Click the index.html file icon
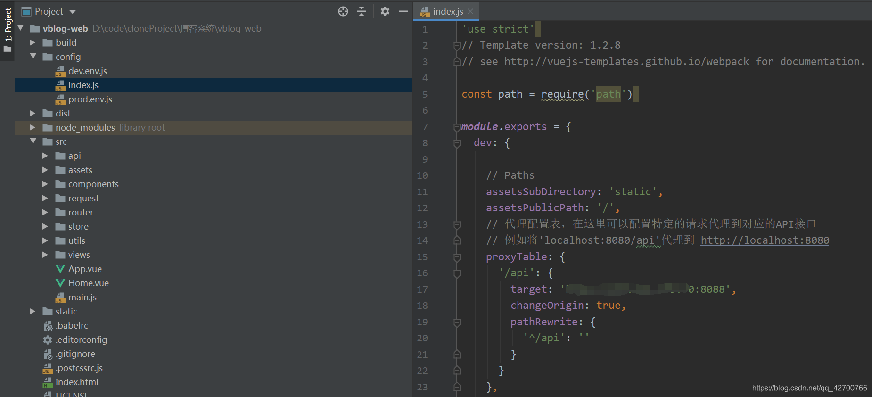 (48, 382)
